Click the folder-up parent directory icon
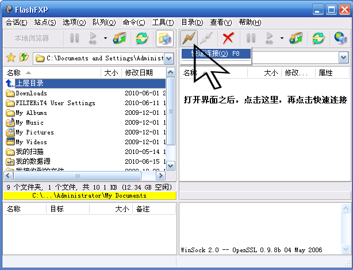This screenshot has width=353, height=270. 24,57
